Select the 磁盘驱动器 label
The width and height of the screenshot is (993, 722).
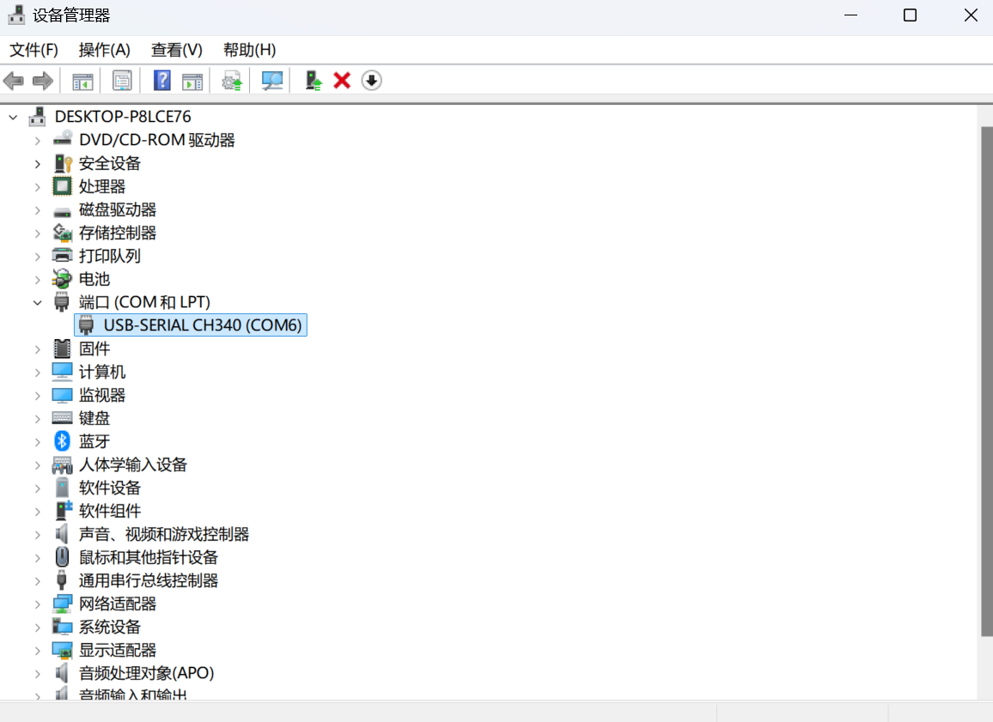[117, 209]
